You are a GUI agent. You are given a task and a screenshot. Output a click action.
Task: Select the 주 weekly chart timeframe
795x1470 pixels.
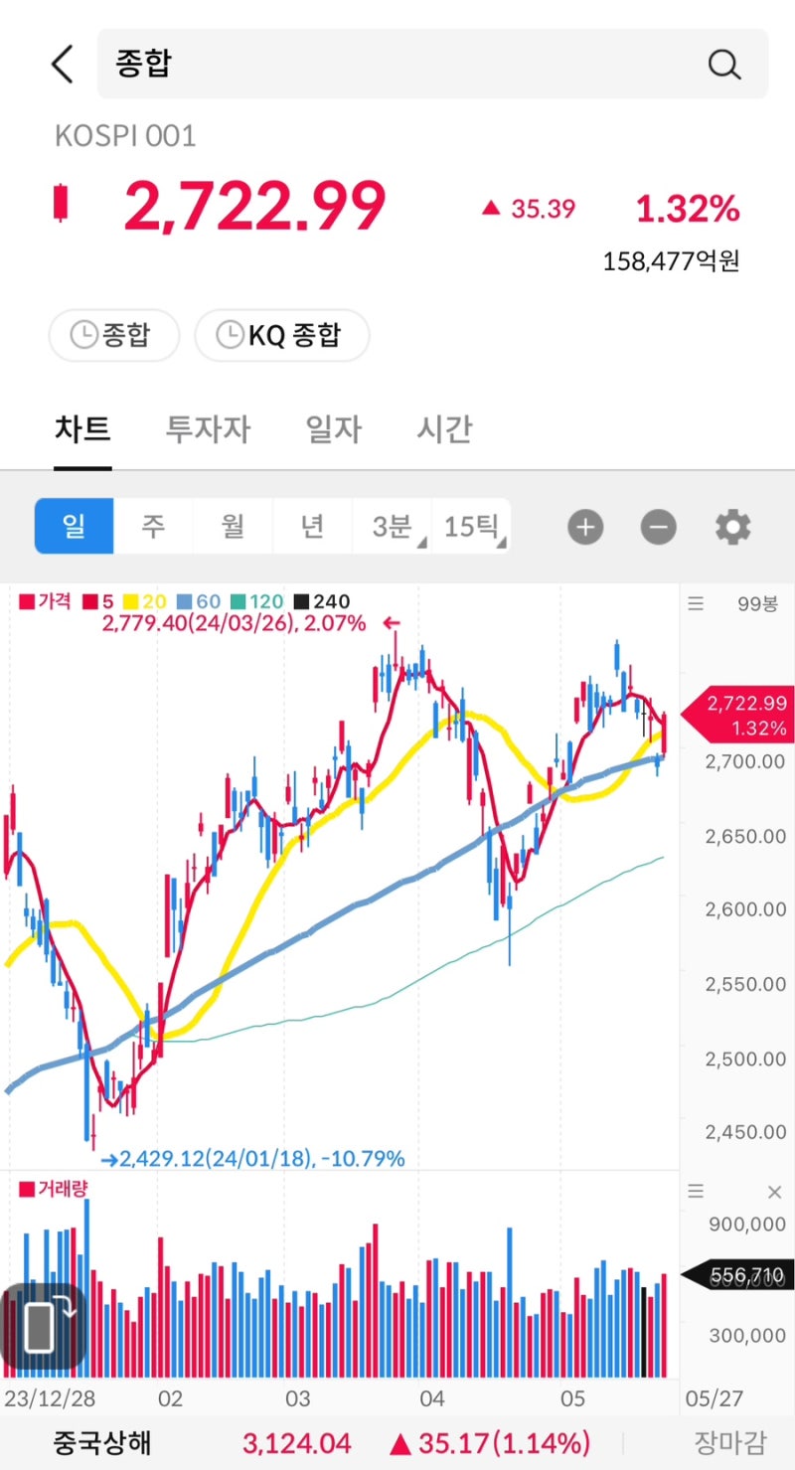pyautogui.click(x=153, y=527)
